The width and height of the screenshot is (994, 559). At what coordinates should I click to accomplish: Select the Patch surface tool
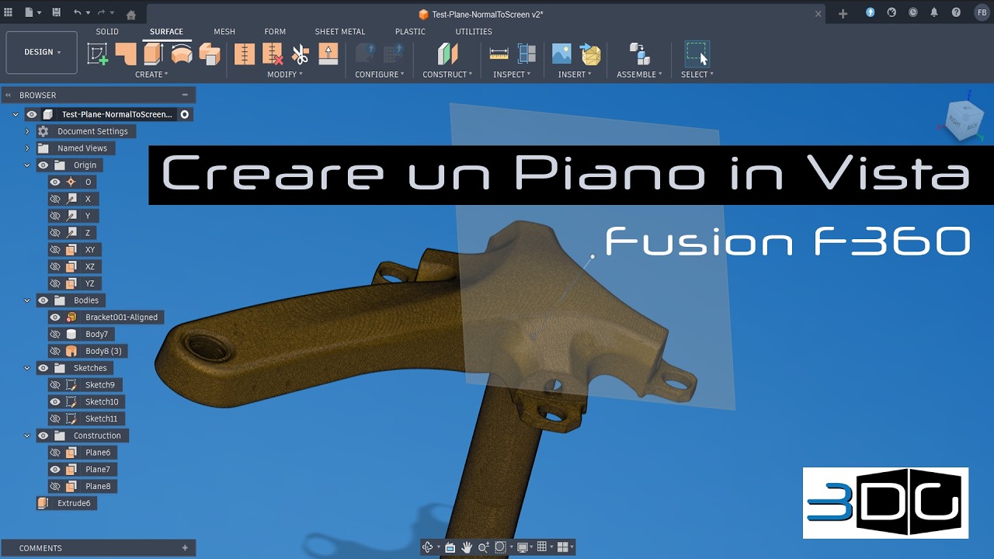click(126, 54)
